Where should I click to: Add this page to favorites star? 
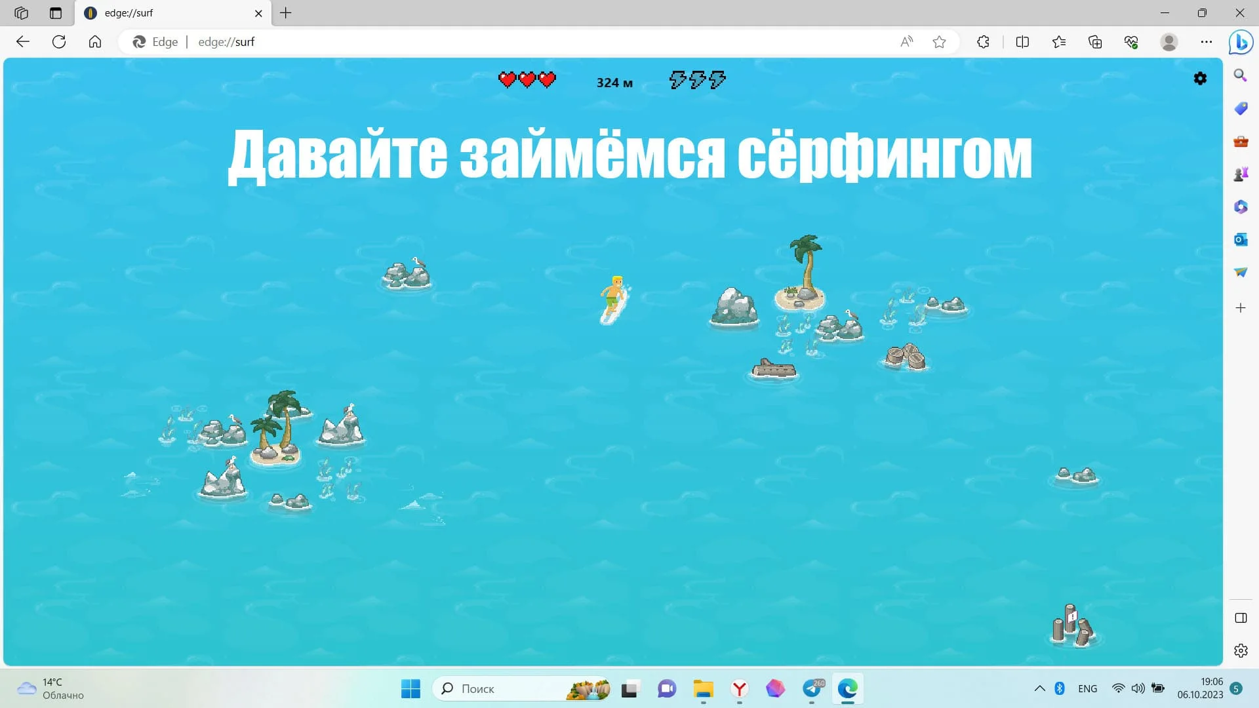coord(939,42)
